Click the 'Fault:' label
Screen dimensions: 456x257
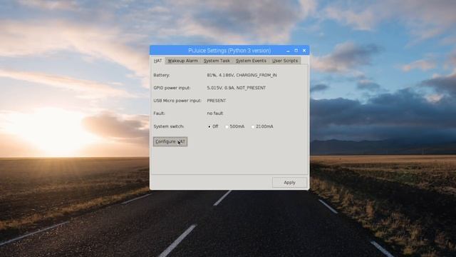point(159,114)
